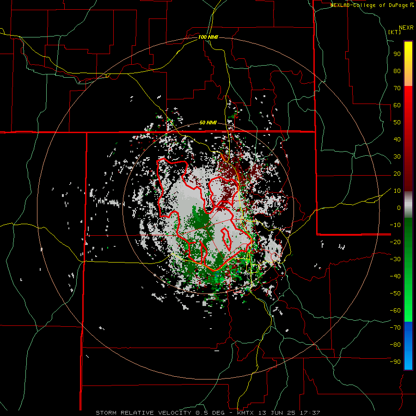Click the -40 value on the velocity scale
The width and height of the screenshot is (416, 416).
(x=395, y=276)
